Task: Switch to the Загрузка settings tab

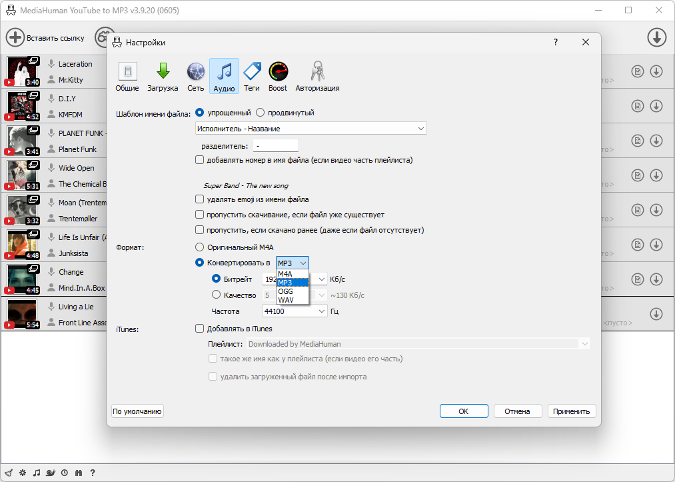Action: [x=163, y=77]
